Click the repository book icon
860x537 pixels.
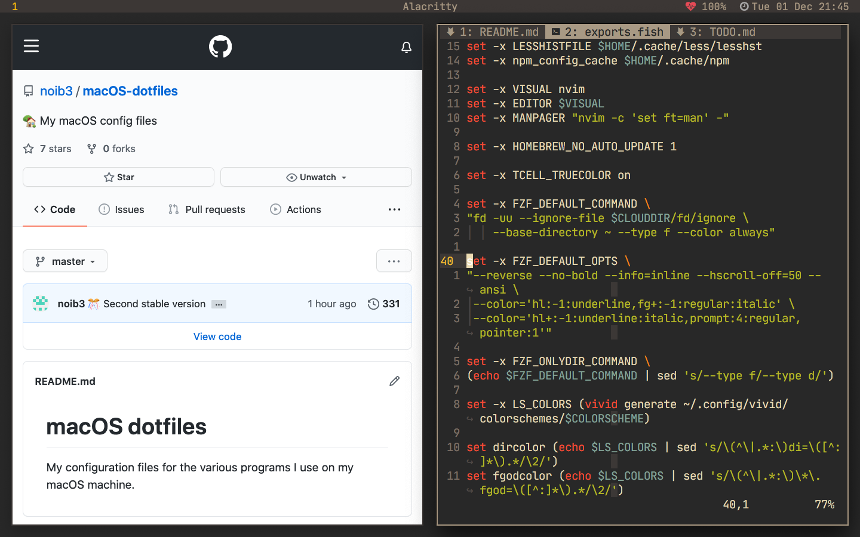click(28, 91)
